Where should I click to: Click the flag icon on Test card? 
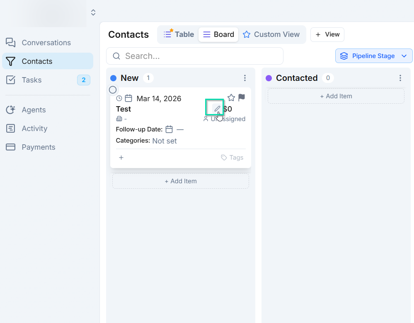point(241,98)
